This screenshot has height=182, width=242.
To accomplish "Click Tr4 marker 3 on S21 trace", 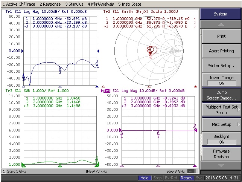I will [195, 128].
